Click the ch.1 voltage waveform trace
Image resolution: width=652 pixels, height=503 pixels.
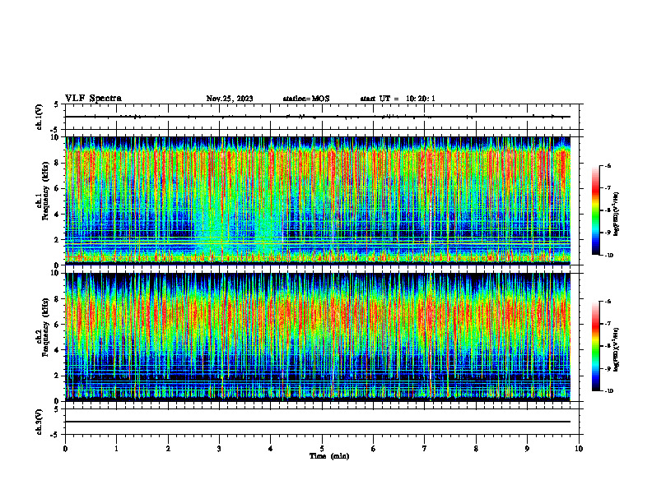pyautogui.click(x=318, y=117)
